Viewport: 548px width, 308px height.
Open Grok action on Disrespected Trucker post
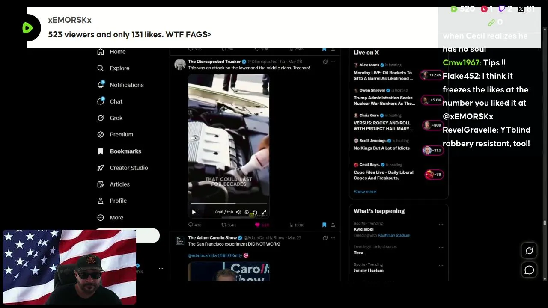(x=325, y=62)
